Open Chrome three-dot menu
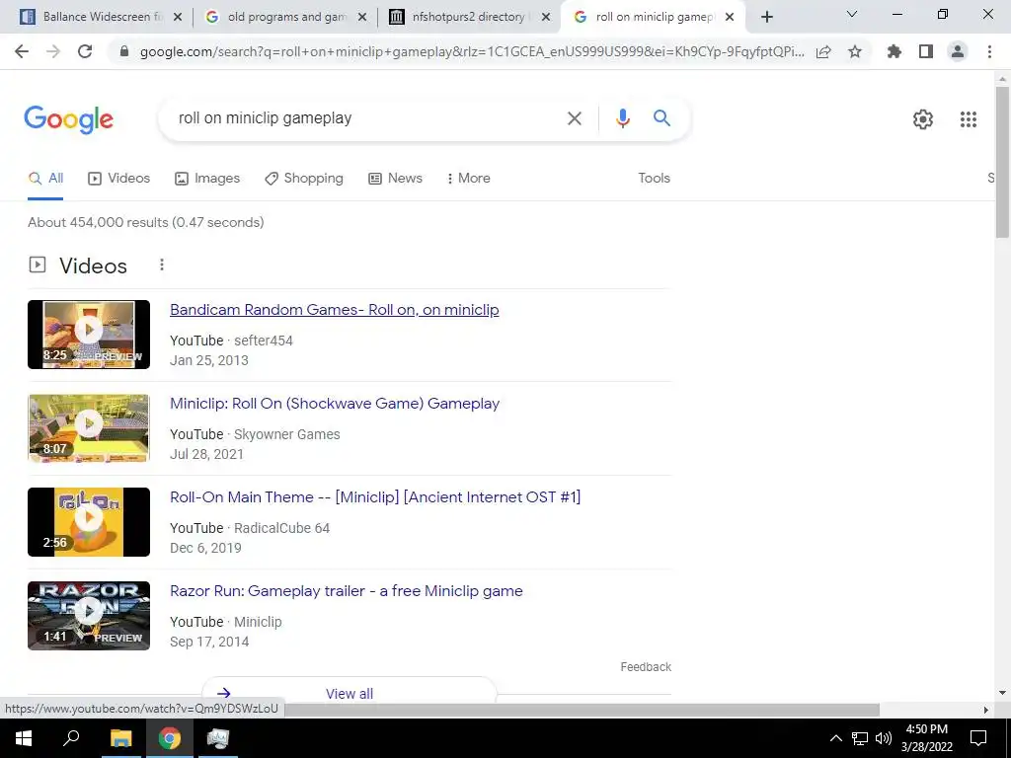 989,51
